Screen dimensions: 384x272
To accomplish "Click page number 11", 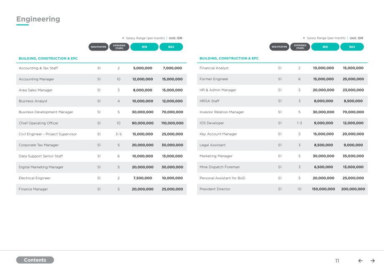I will 337,261.
